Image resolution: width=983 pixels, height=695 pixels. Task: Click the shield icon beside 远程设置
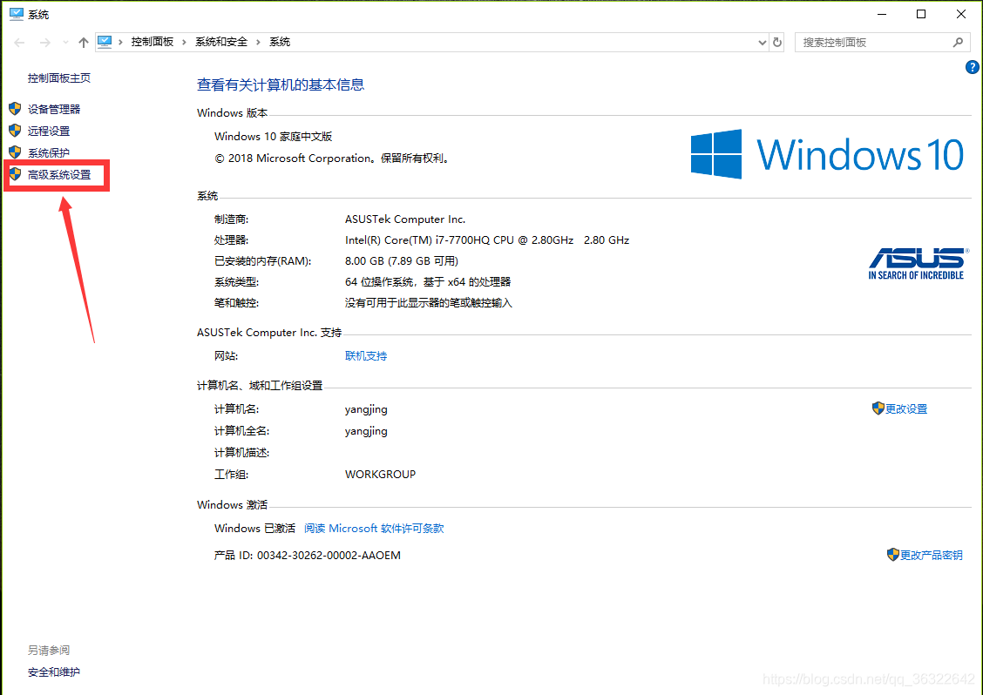pyautogui.click(x=15, y=131)
